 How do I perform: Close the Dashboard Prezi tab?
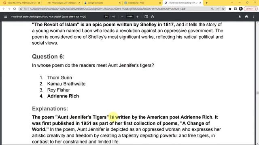pos(160,3)
